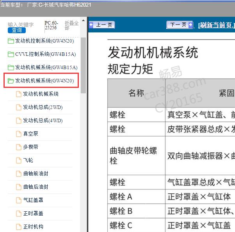Click page icon beside 正时机构
The width and height of the screenshot is (235, 232).
pos(19,227)
